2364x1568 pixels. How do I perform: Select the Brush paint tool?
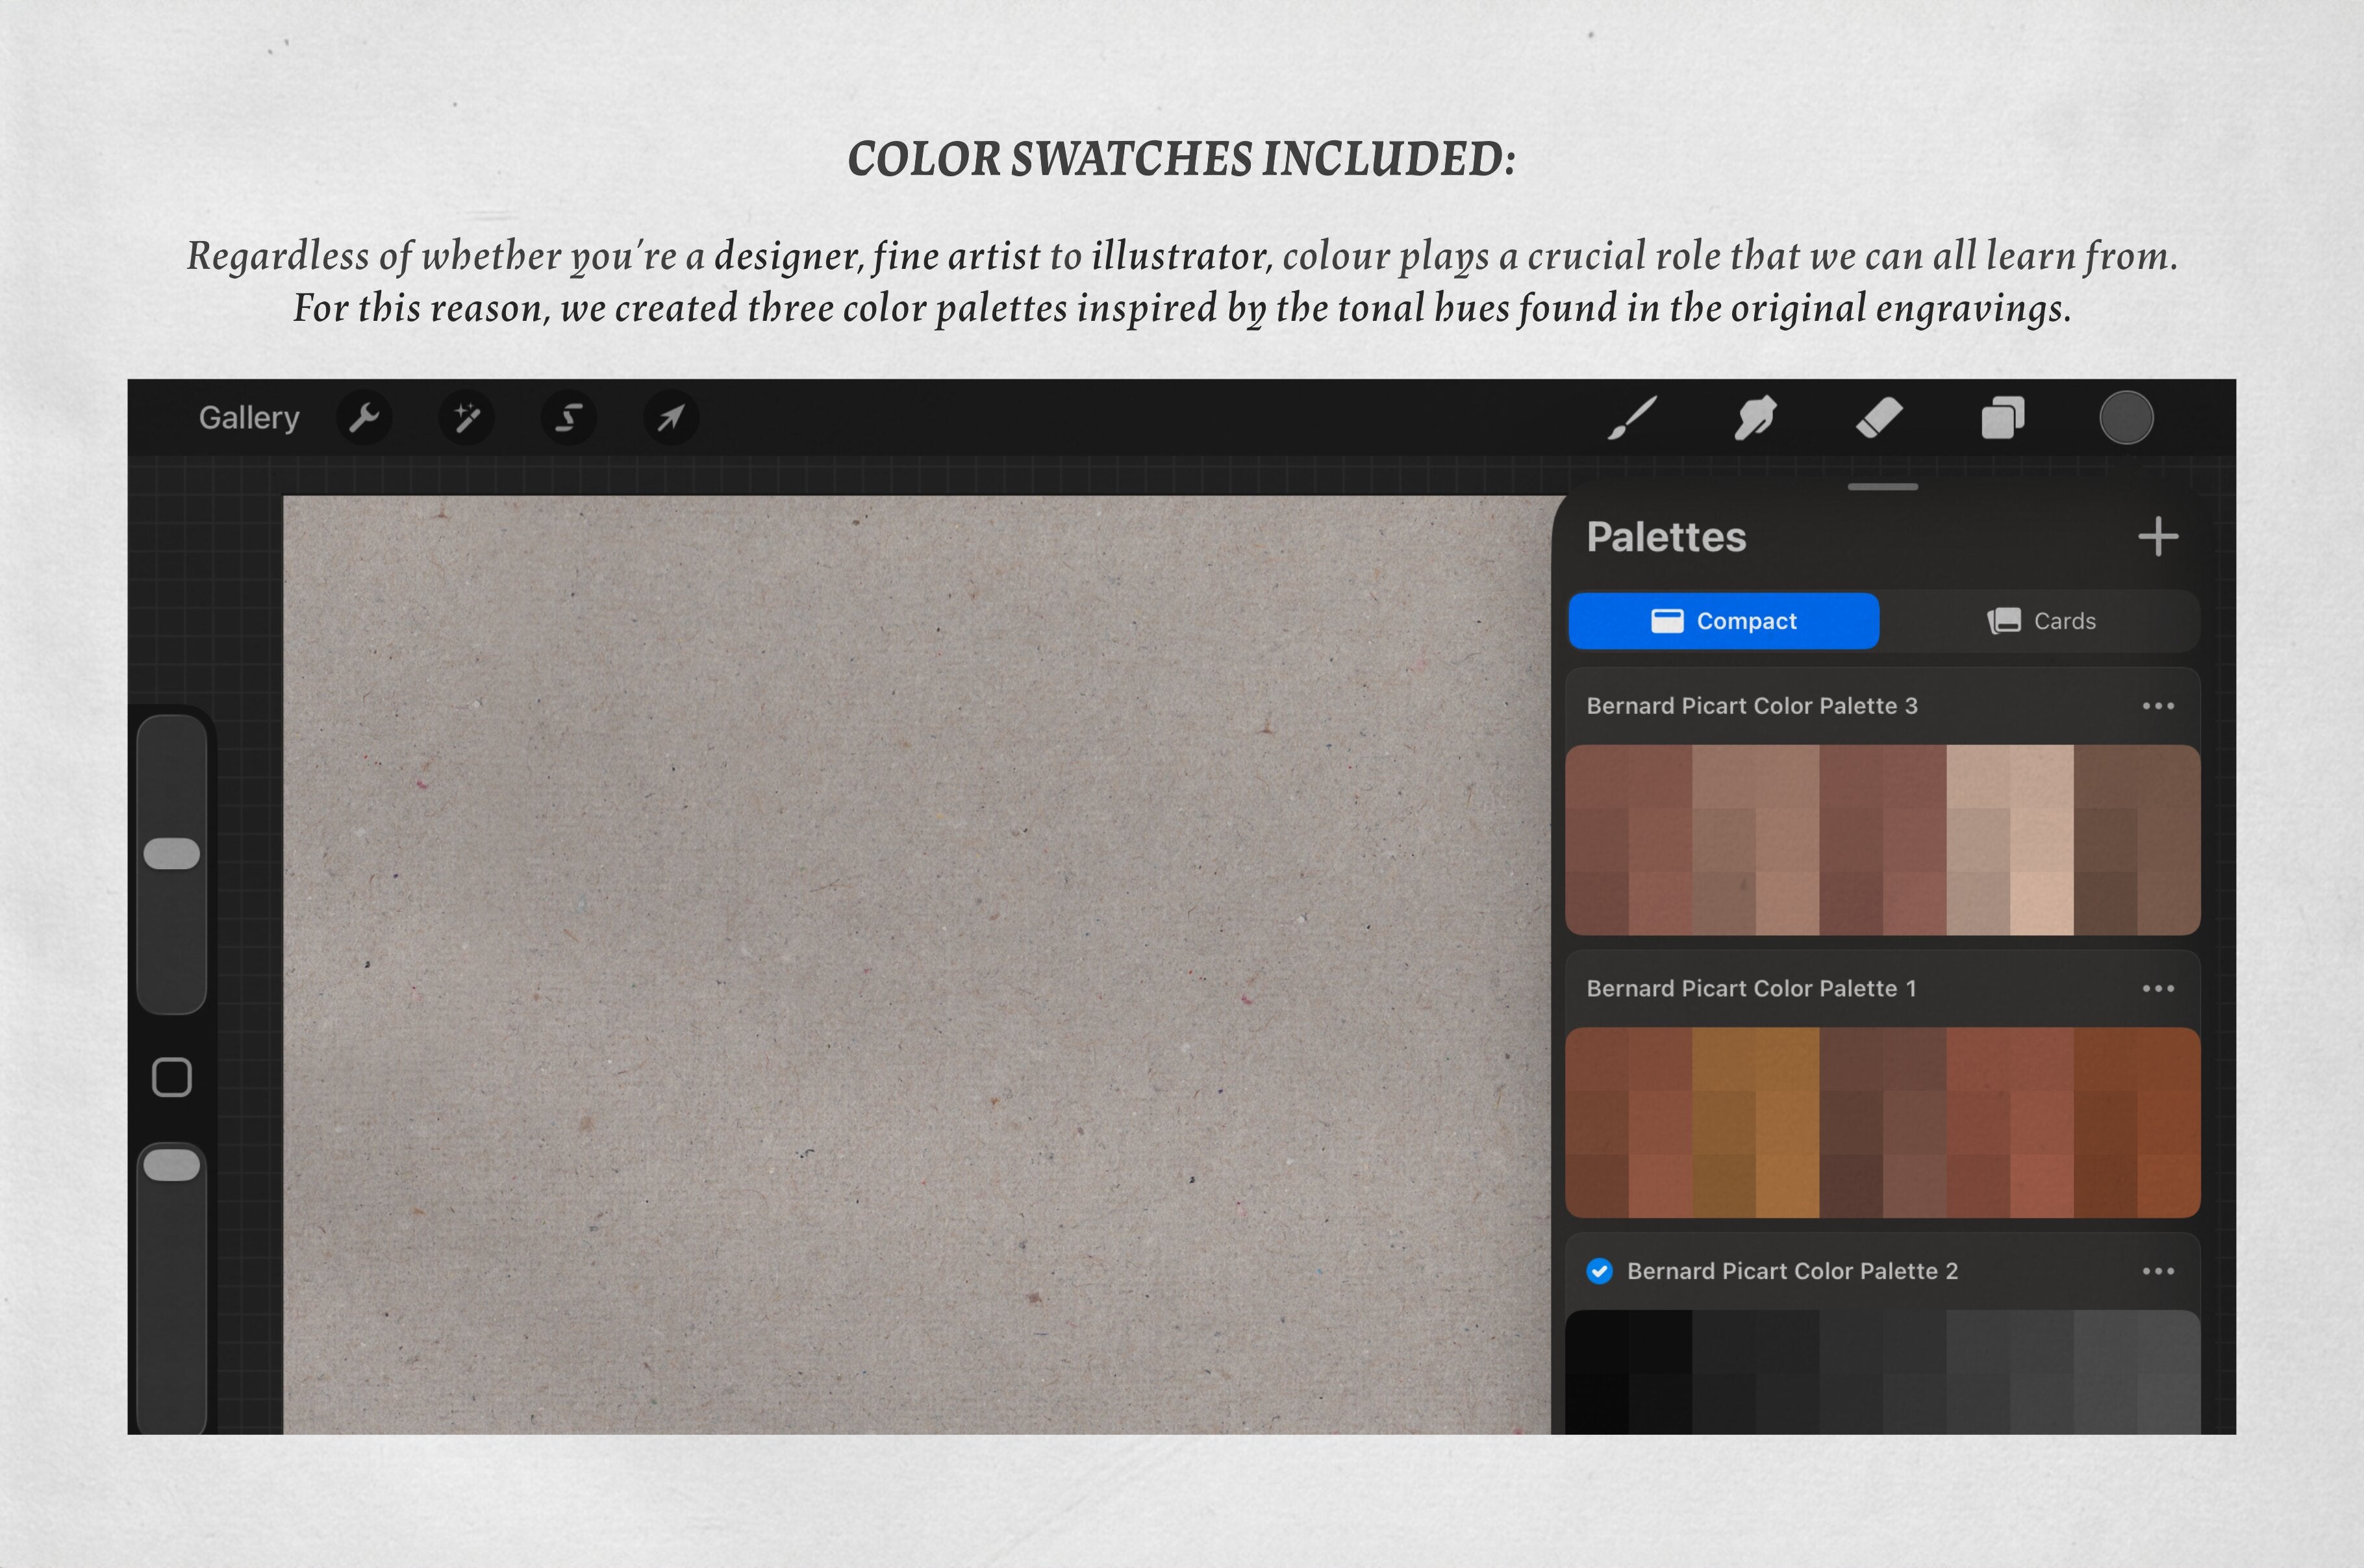[1632, 418]
